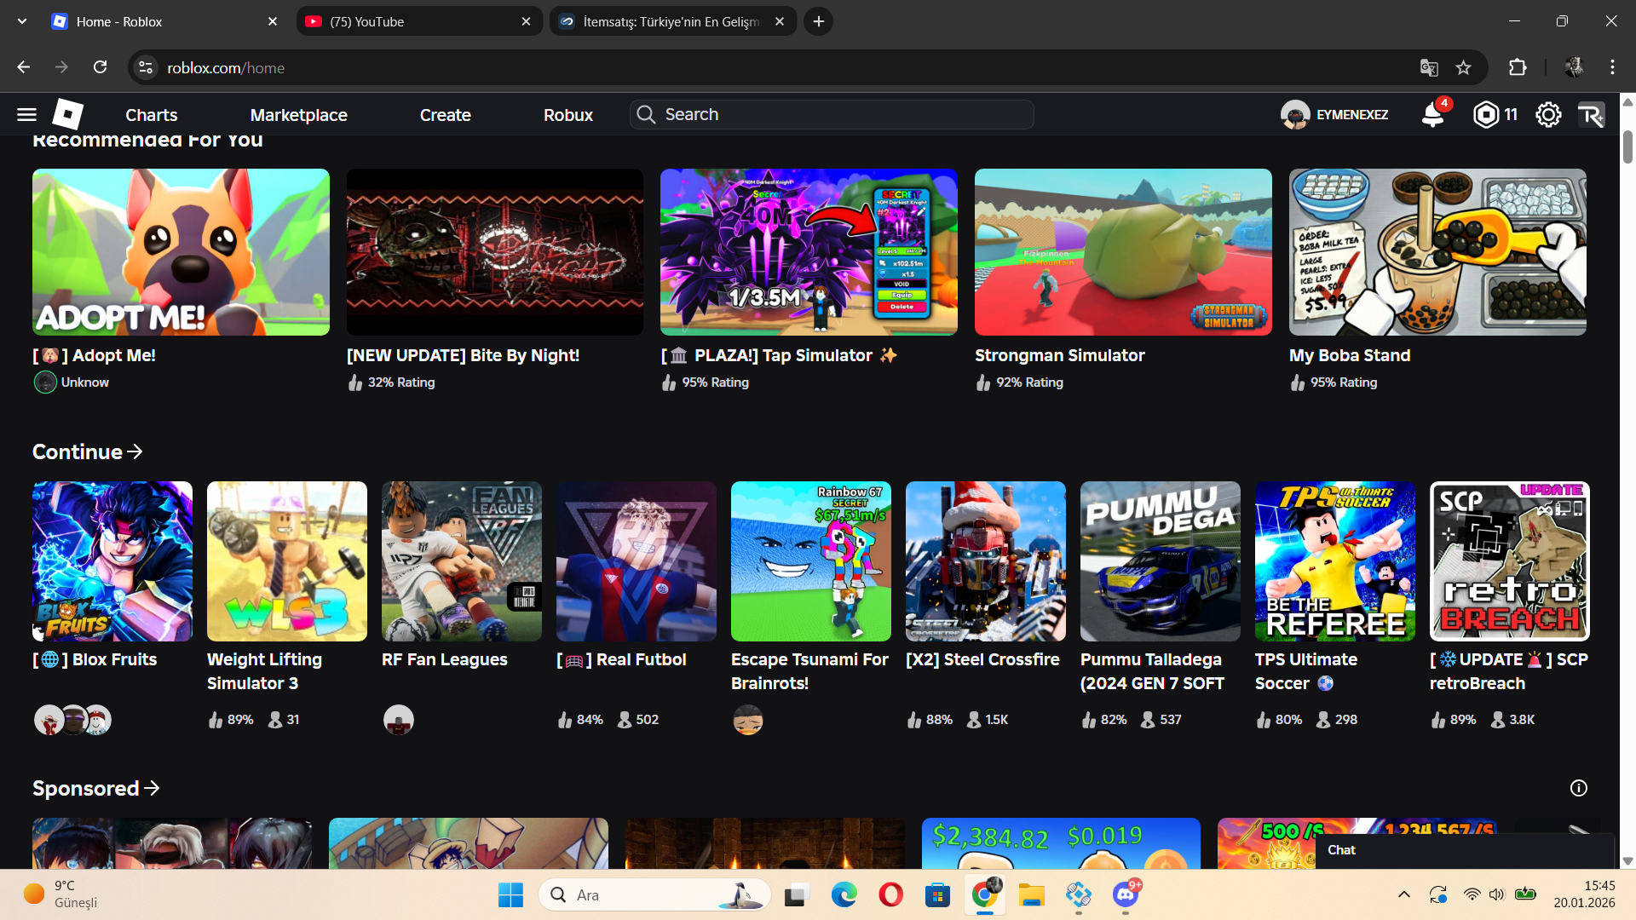Open the Marketplace menu
1636x920 pixels.
(x=299, y=115)
